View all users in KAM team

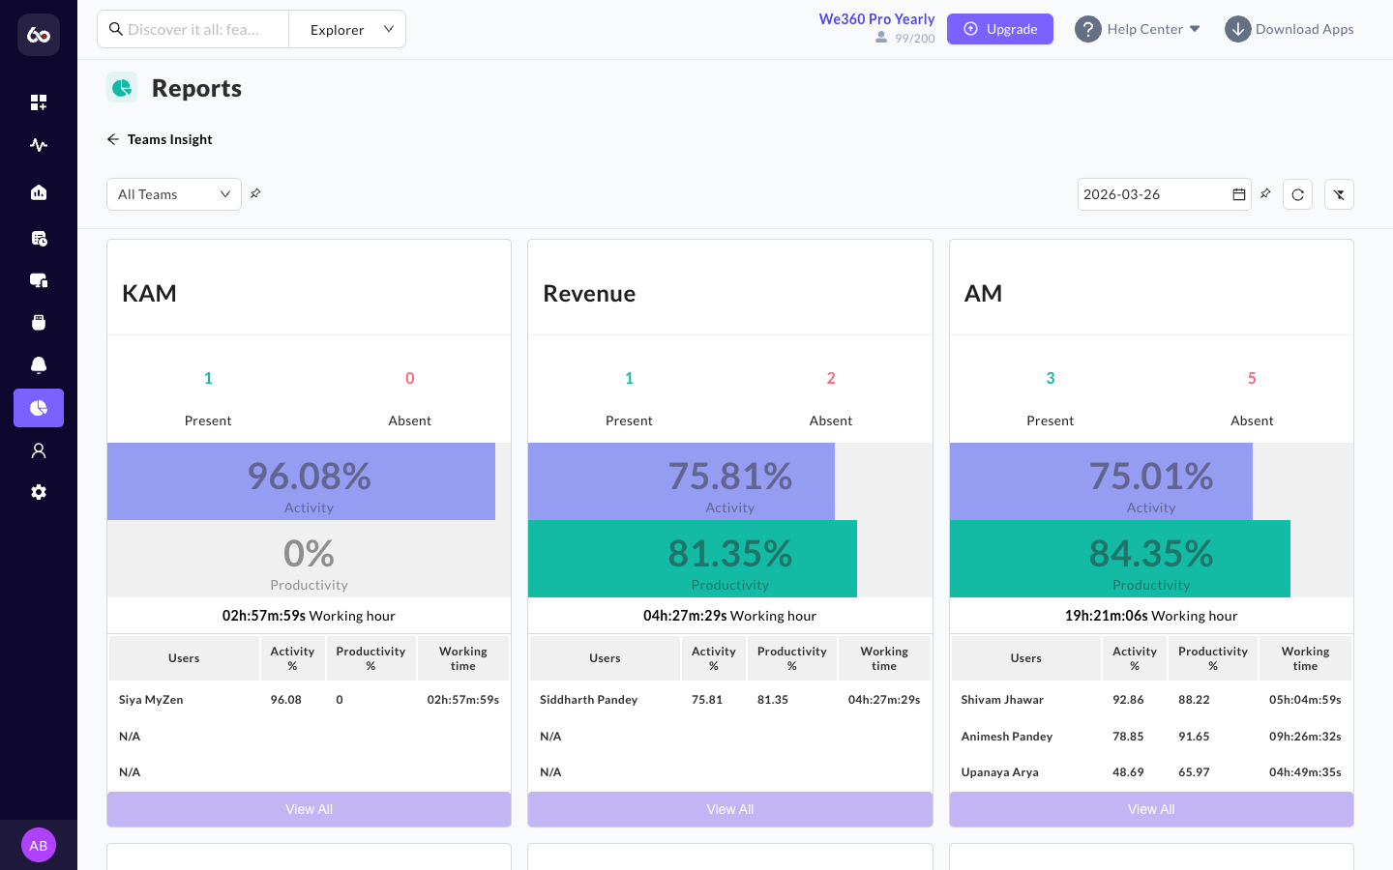[309, 809]
